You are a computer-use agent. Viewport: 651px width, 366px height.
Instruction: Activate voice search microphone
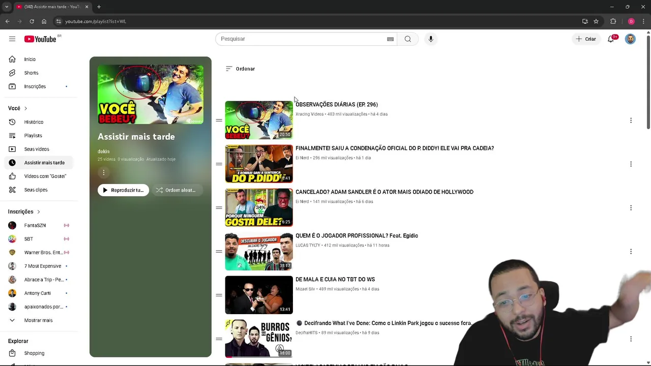(431, 39)
